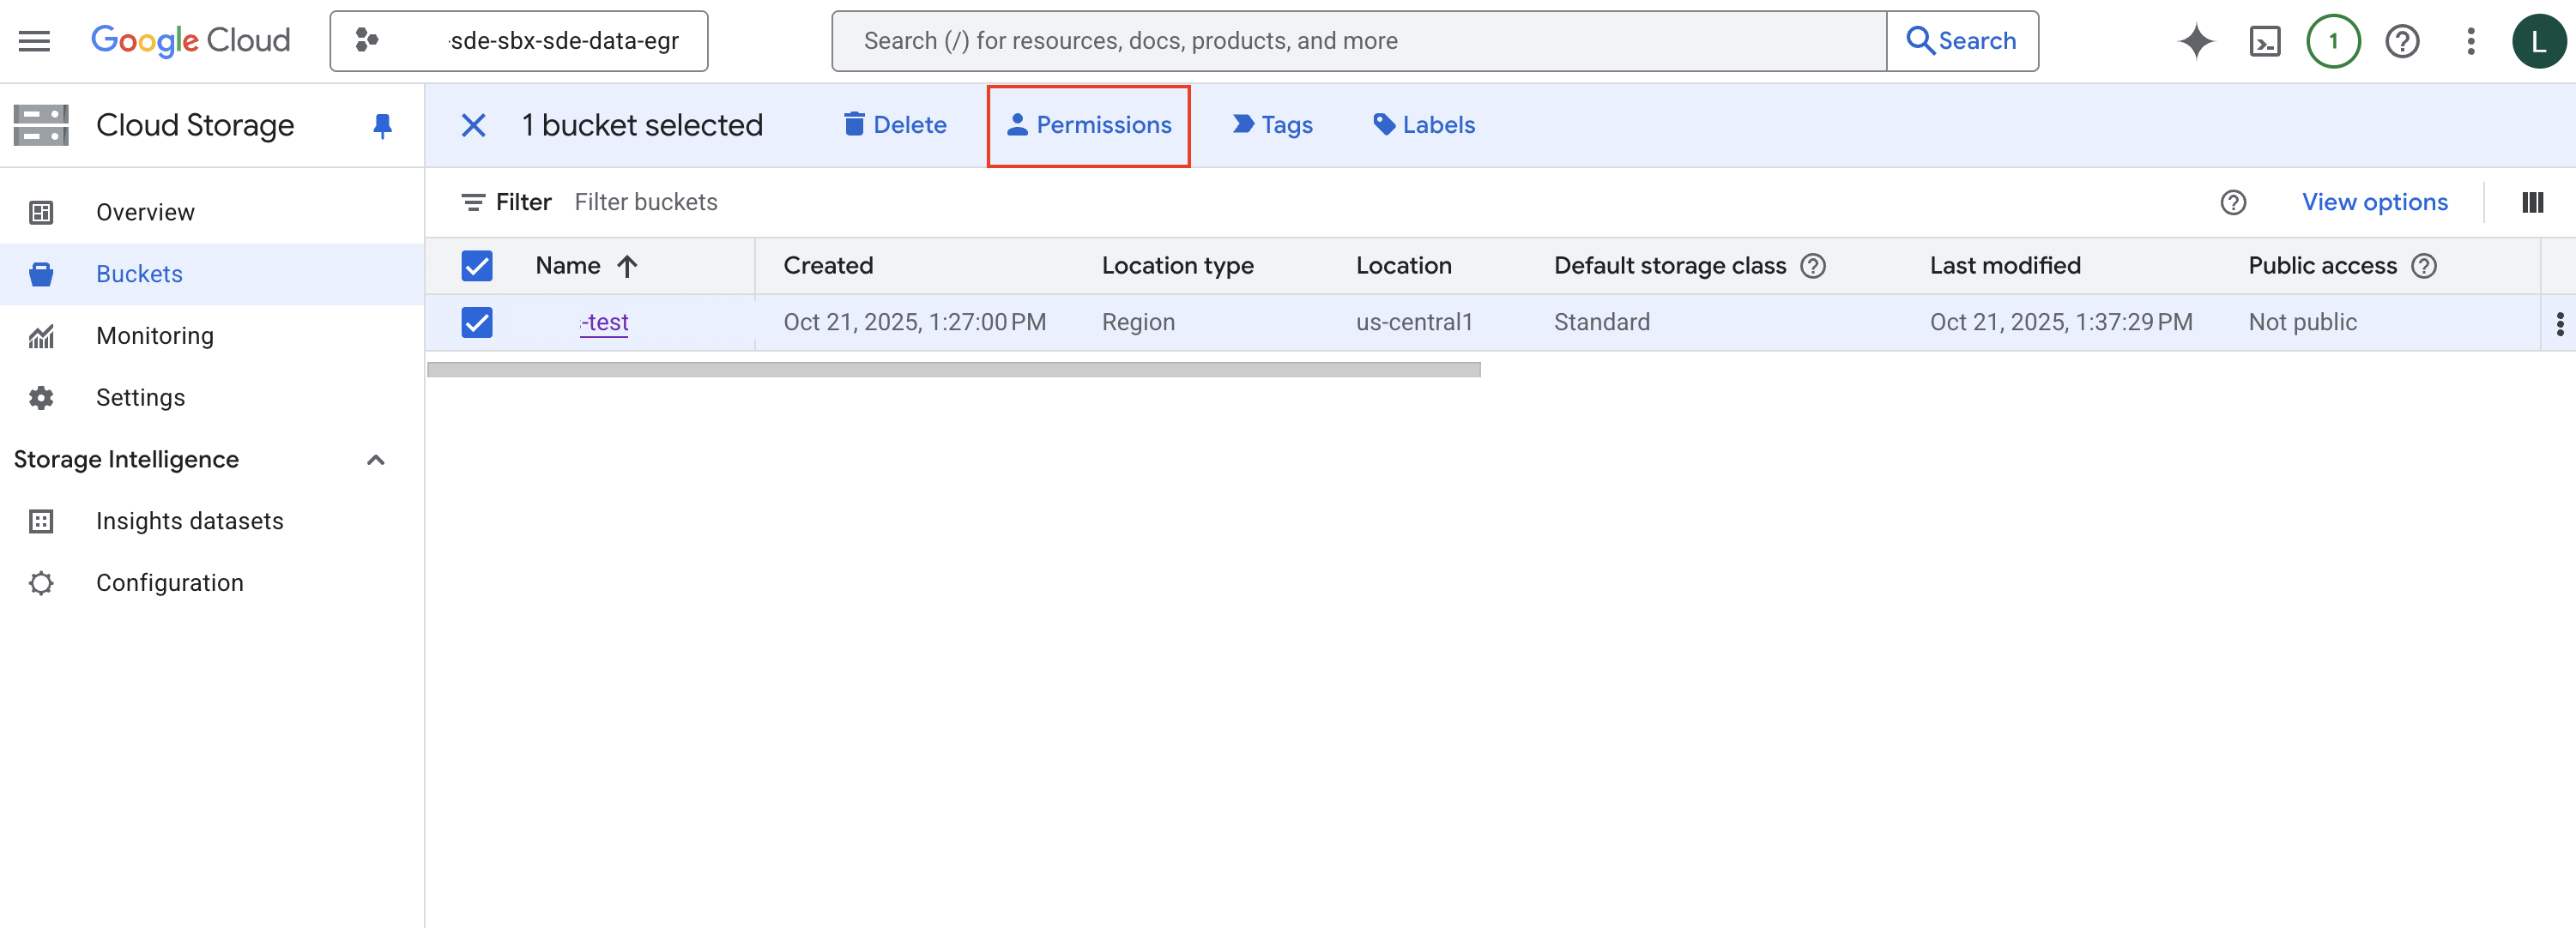Screen dimensions: 2576x928
Task: Click the Permissions button
Action: 1088,126
